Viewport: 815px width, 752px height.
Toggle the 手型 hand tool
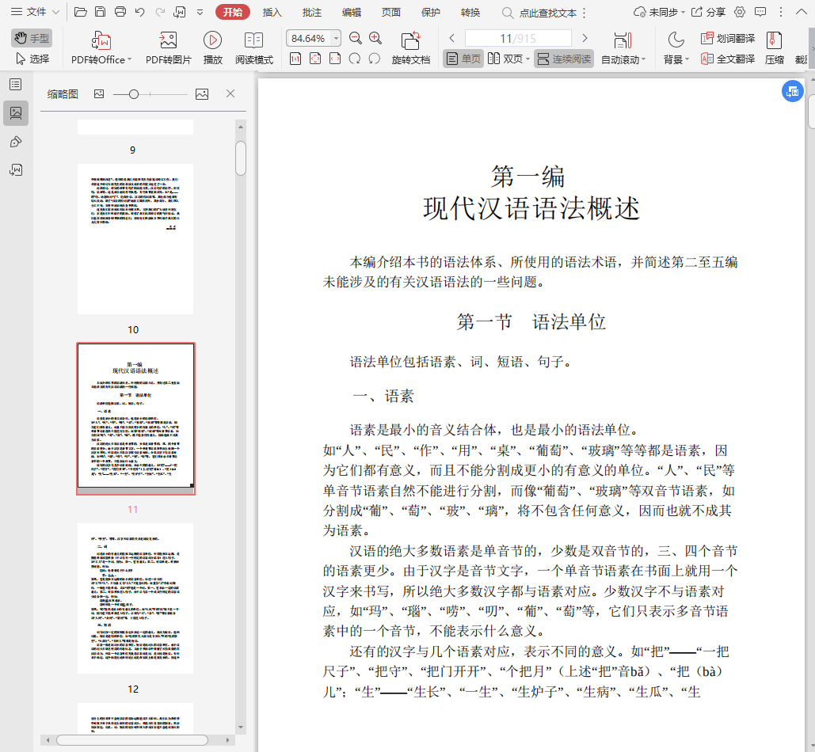[x=32, y=38]
